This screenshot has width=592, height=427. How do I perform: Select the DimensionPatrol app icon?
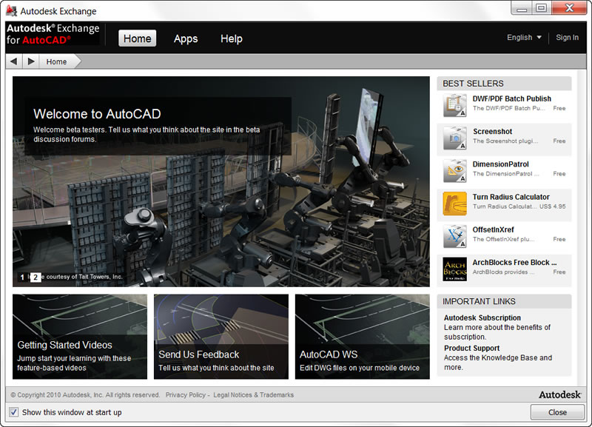coord(454,170)
